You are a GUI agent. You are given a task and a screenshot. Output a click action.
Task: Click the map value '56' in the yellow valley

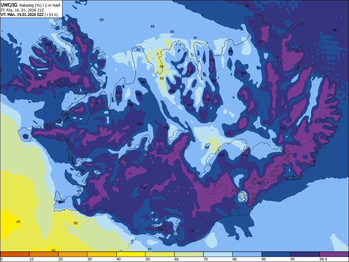tap(162, 67)
